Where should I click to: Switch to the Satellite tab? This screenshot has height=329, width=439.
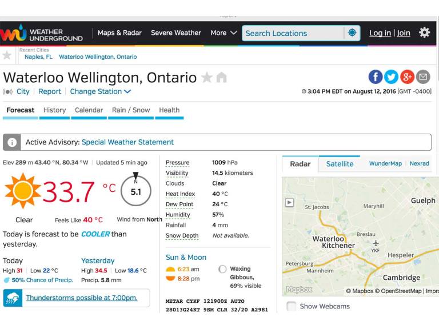[x=340, y=164]
